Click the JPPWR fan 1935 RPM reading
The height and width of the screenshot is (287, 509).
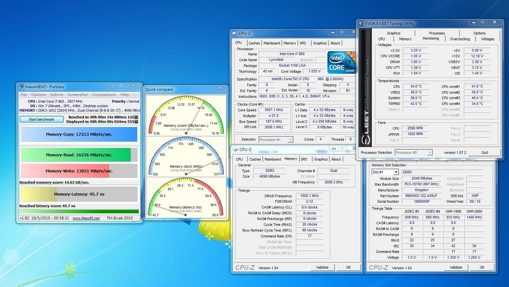(416, 134)
